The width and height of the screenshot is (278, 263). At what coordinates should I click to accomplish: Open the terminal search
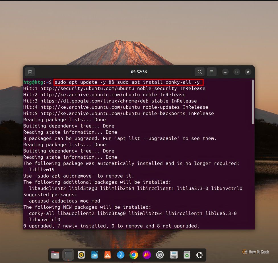[x=199, y=72]
